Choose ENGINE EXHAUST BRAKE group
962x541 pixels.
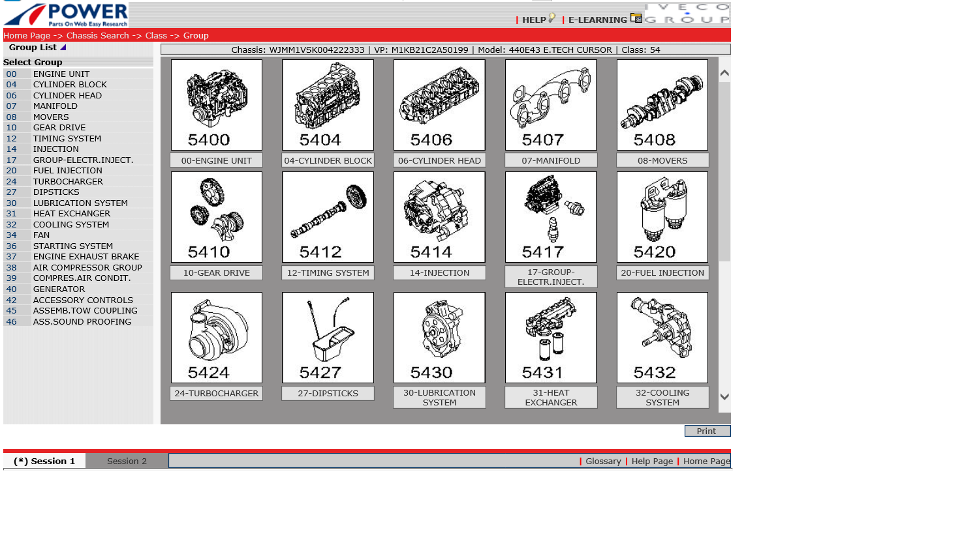coord(85,257)
